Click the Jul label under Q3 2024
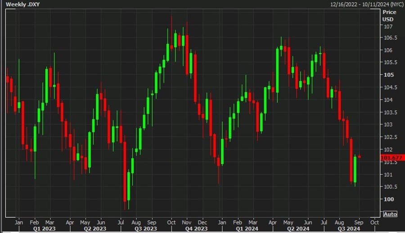The width and height of the screenshot is (405, 233). coord(324,222)
